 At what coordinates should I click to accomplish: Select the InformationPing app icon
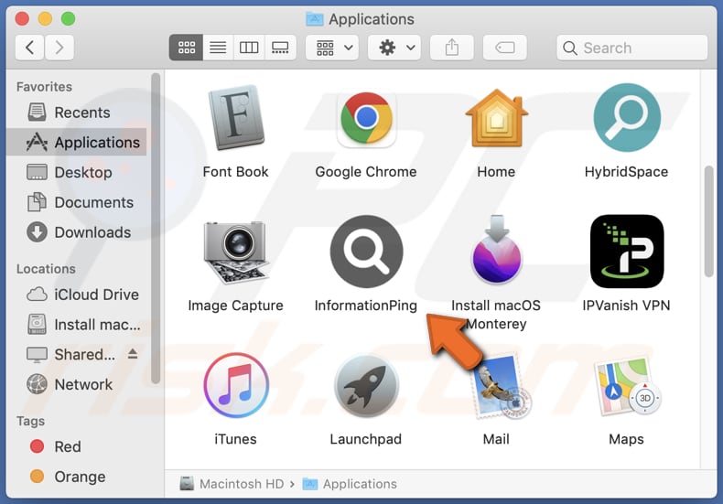coord(366,252)
